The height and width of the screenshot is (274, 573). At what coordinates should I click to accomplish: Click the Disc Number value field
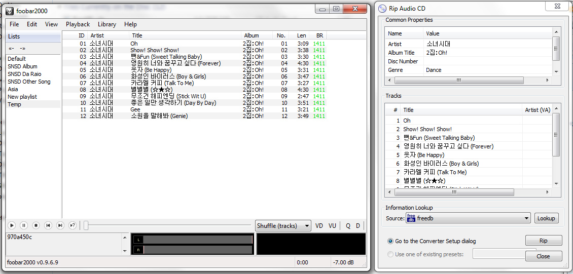(487, 61)
